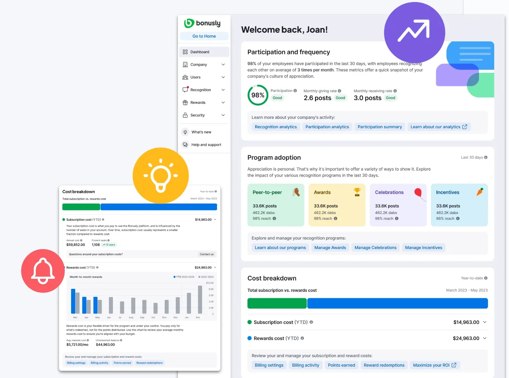
Task: Open Learn about our analytics link
Action: (439, 127)
